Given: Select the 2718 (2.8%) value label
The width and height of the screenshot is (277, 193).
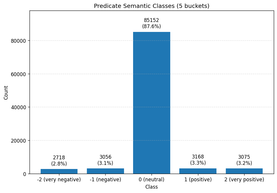Looking at the screenshot, I should 59,161.
